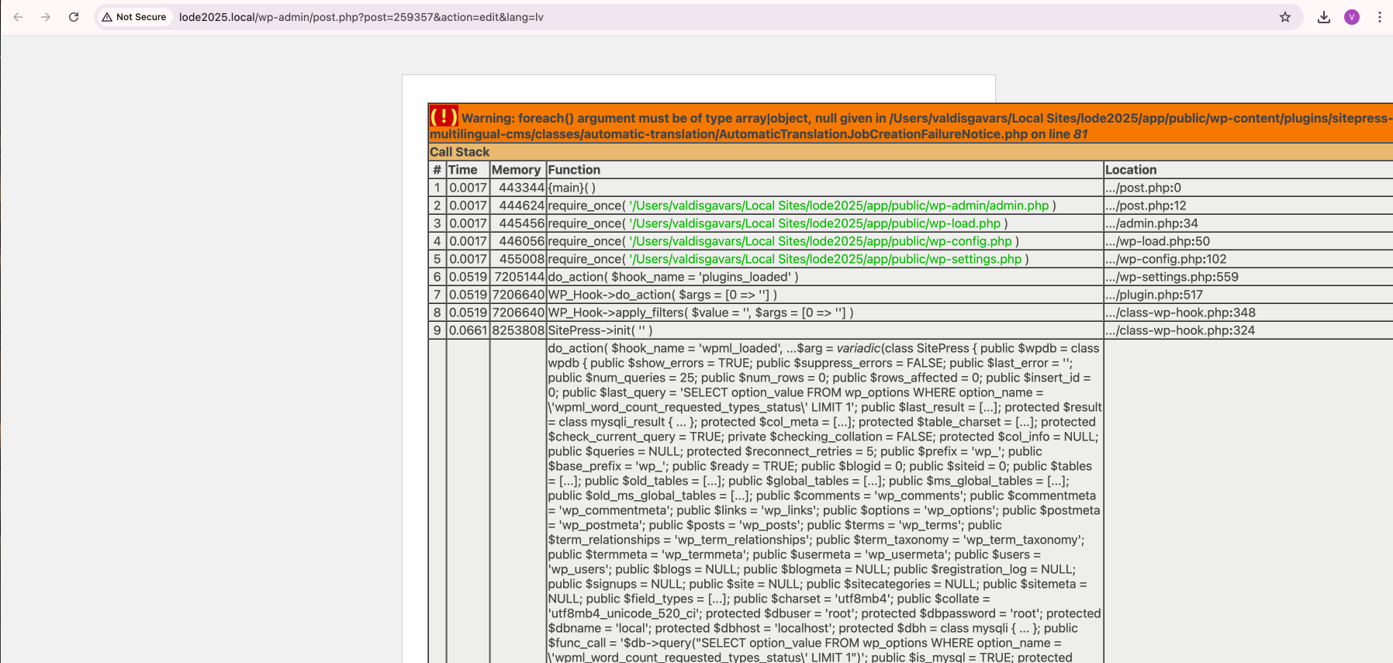This screenshot has width=1393, height=663.
Task: Open the Not Secure site info chip
Action: point(134,17)
